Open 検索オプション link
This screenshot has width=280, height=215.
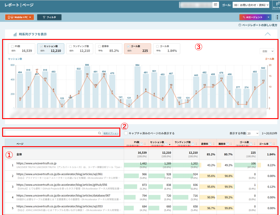click(111, 133)
